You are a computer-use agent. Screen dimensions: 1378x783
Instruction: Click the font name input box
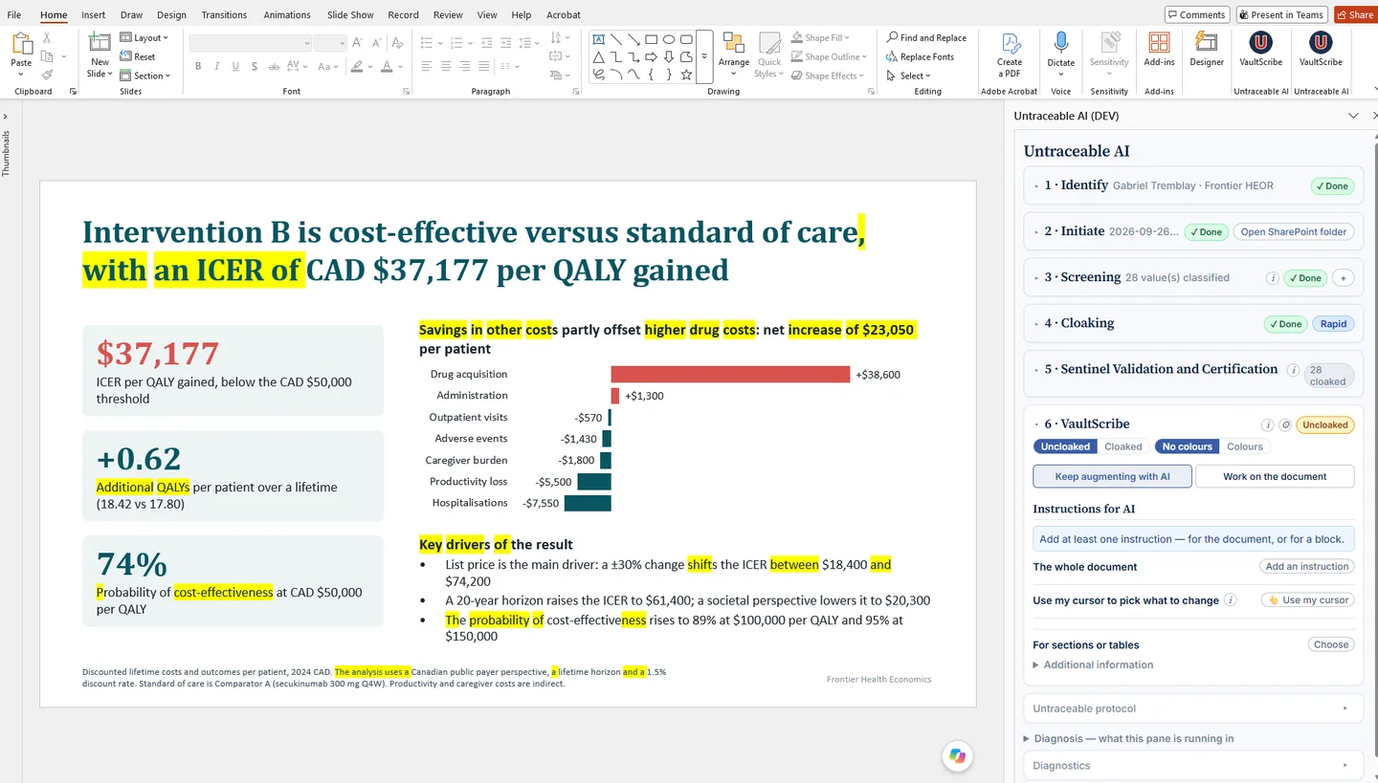(251, 43)
